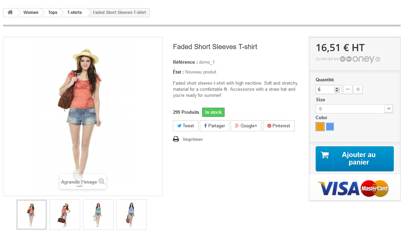Click the Oney 3x payment badge
This screenshot has height=235, width=404.
[342, 59]
